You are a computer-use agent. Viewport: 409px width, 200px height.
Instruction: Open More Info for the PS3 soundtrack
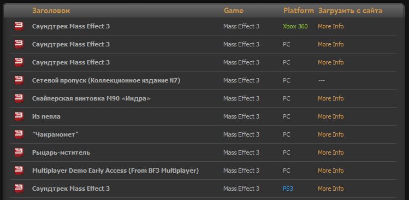[330, 189]
